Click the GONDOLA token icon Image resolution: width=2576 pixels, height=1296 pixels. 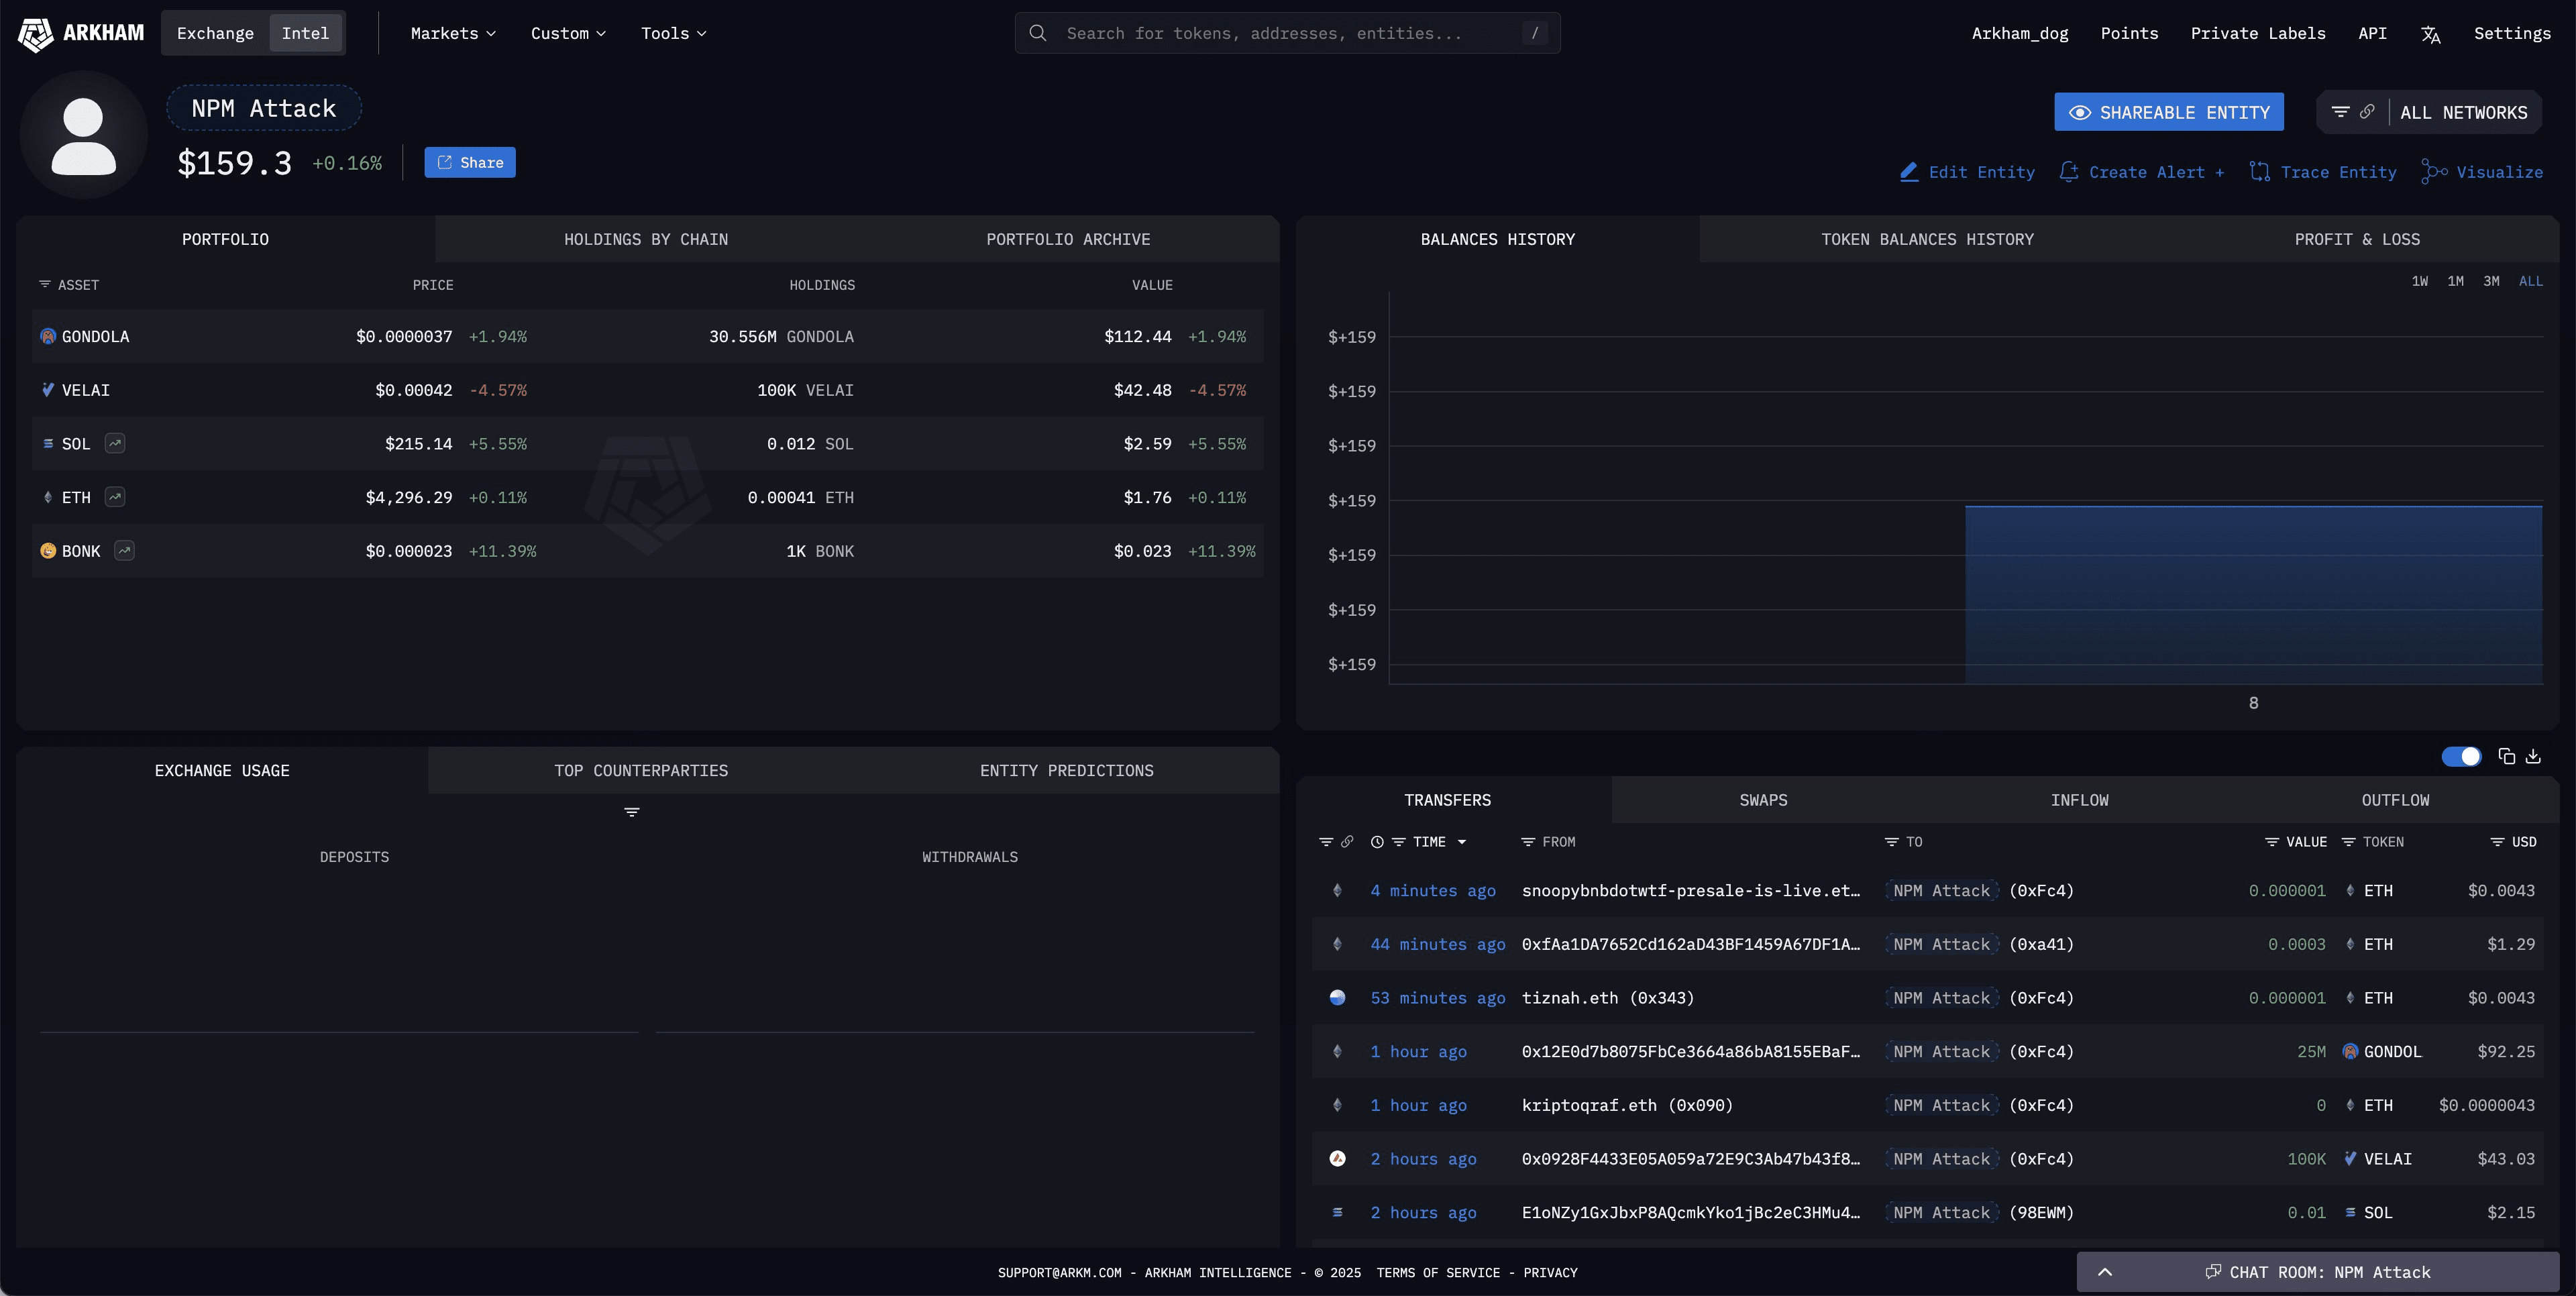tap(48, 336)
